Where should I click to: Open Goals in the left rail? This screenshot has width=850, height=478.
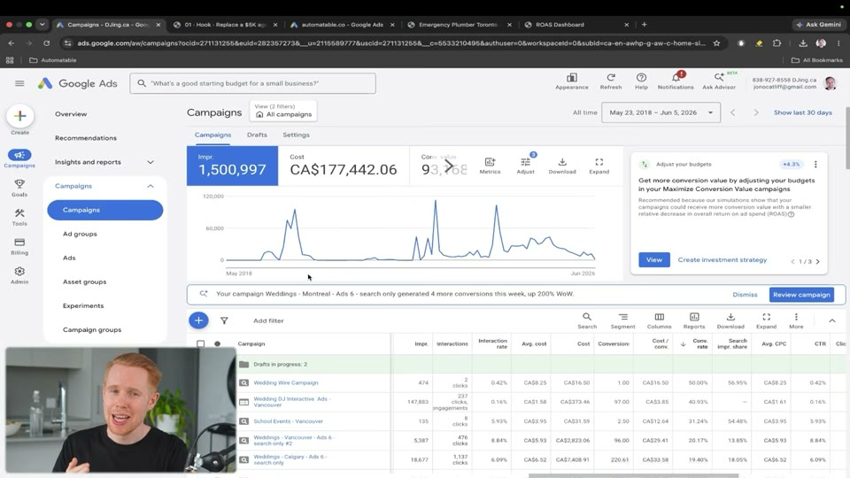pos(19,188)
